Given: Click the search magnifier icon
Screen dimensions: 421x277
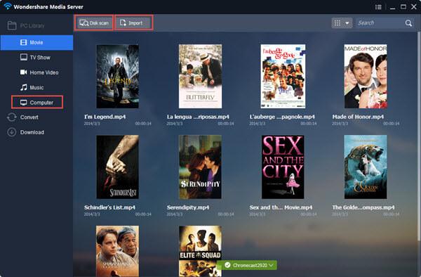Looking at the screenshot, I should coord(408,23).
